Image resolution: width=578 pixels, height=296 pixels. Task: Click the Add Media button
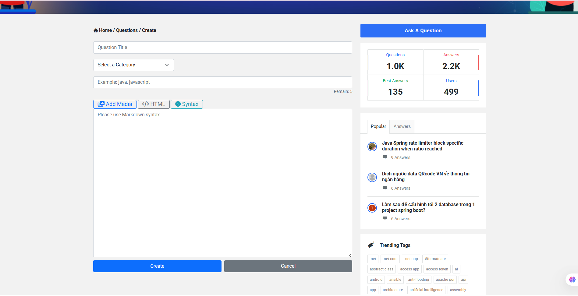[x=115, y=104]
